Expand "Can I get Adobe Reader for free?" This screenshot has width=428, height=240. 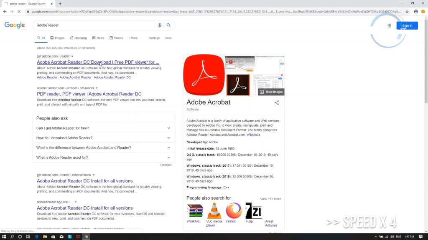point(104,128)
